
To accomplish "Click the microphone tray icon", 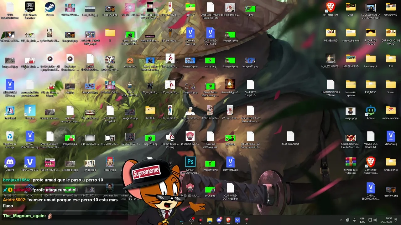I will (x=354, y=220).
